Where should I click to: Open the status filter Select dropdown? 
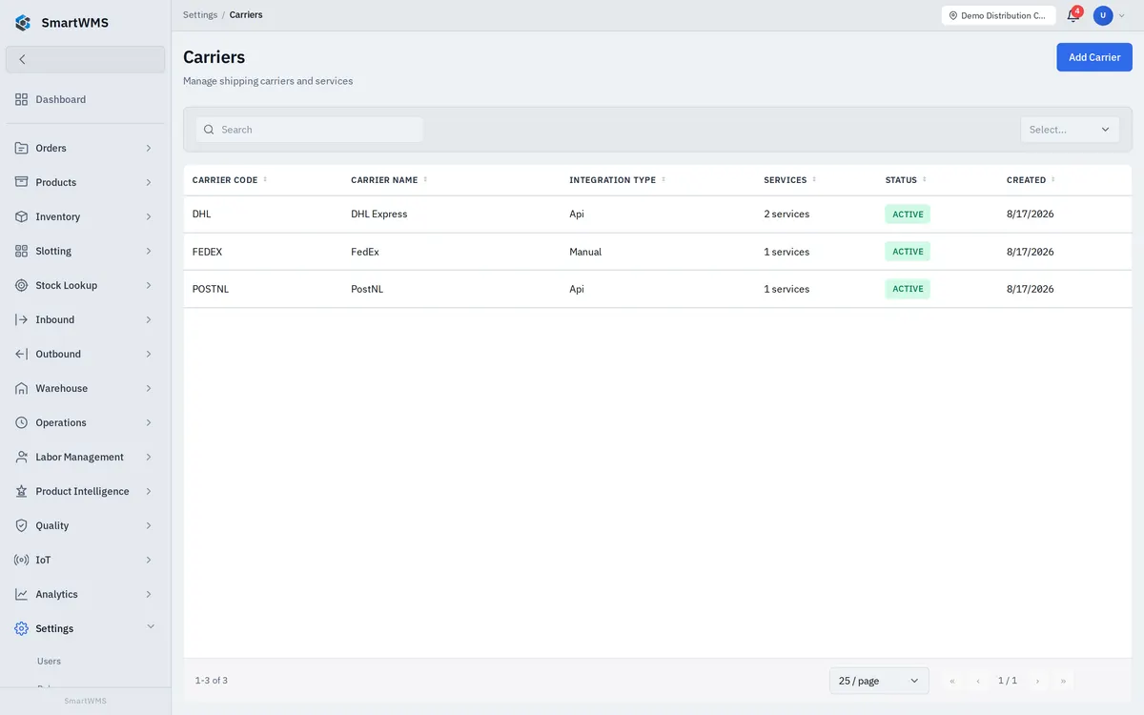point(1070,130)
